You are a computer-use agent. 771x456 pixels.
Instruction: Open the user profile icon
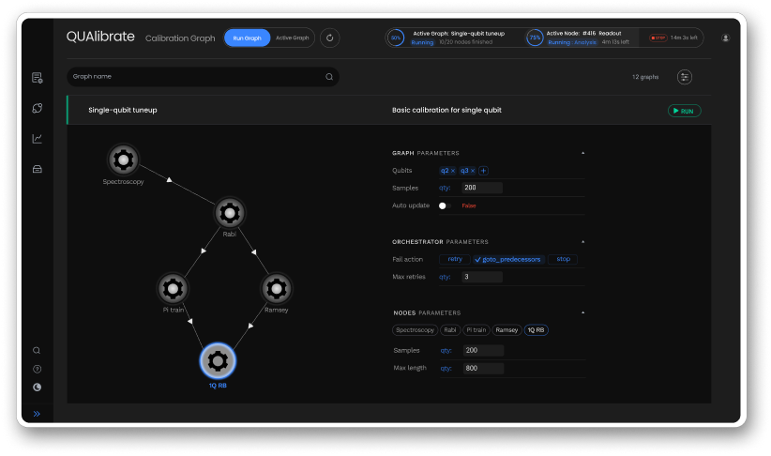[725, 38]
